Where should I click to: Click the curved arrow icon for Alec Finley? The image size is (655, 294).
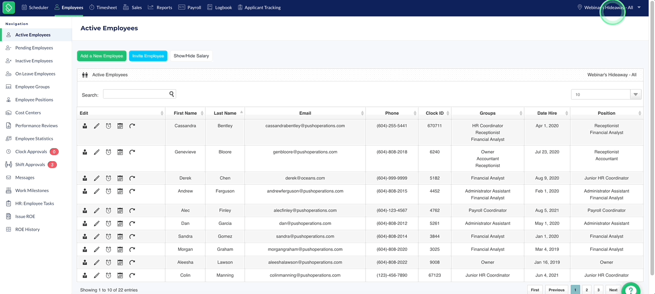pos(132,211)
